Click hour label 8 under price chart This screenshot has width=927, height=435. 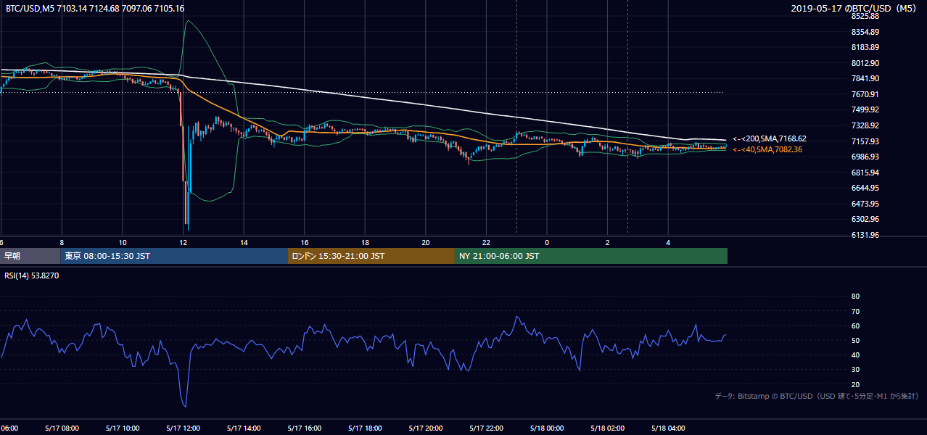[62, 242]
